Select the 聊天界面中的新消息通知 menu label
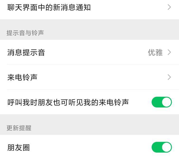This screenshot has height=158, width=179. coord(49,7)
